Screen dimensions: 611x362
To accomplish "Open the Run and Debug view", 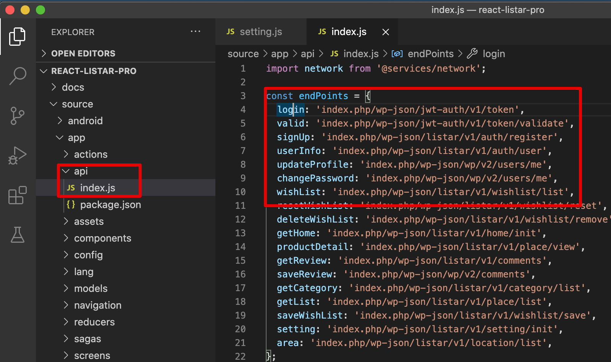I will tap(18, 155).
